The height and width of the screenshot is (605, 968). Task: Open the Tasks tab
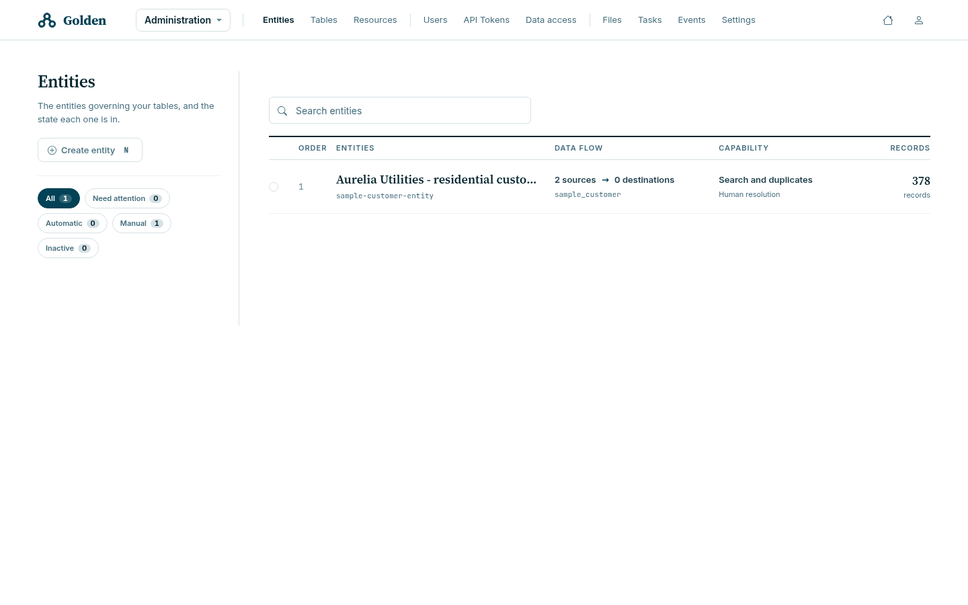[650, 20]
